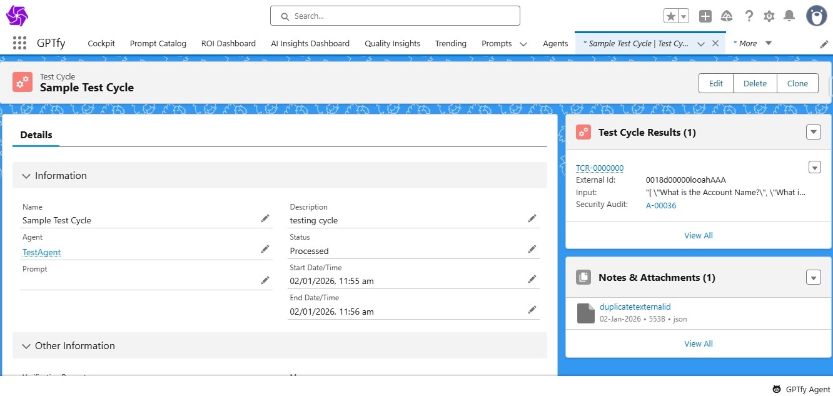This screenshot has height=396, width=833.
Task: Collapse the Other Information section
Action: click(26, 346)
